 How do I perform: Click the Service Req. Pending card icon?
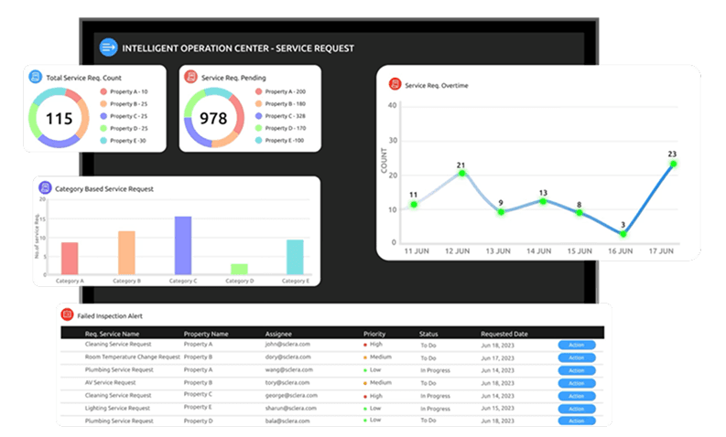coord(190,78)
